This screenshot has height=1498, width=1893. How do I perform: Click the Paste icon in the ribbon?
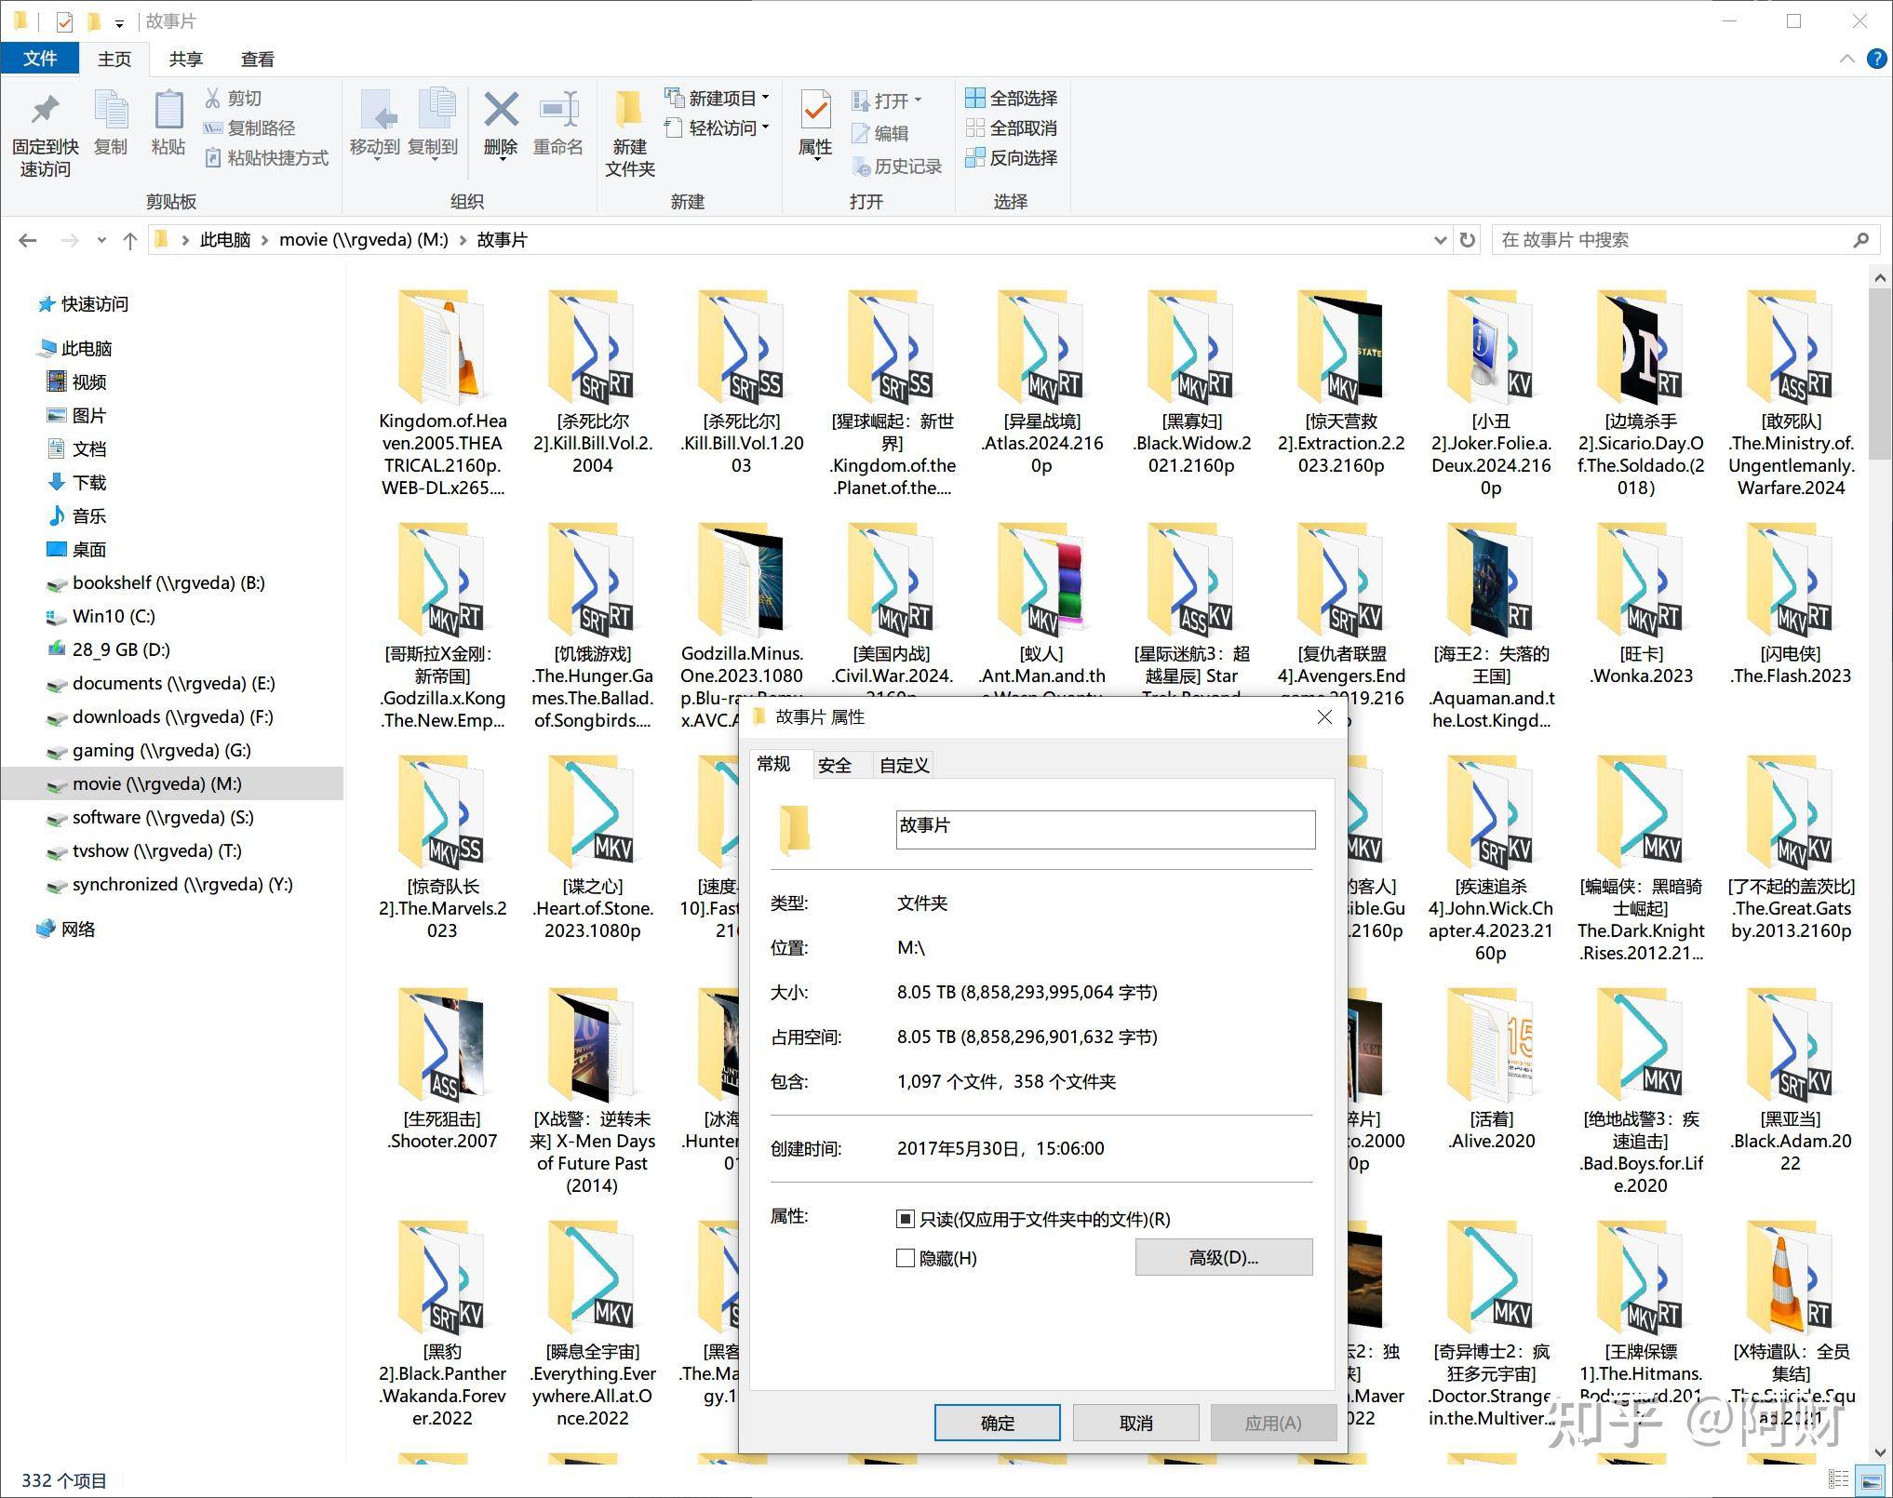[168, 112]
